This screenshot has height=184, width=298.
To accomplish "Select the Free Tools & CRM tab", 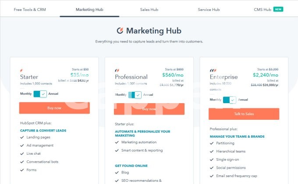I will [x=30, y=9].
